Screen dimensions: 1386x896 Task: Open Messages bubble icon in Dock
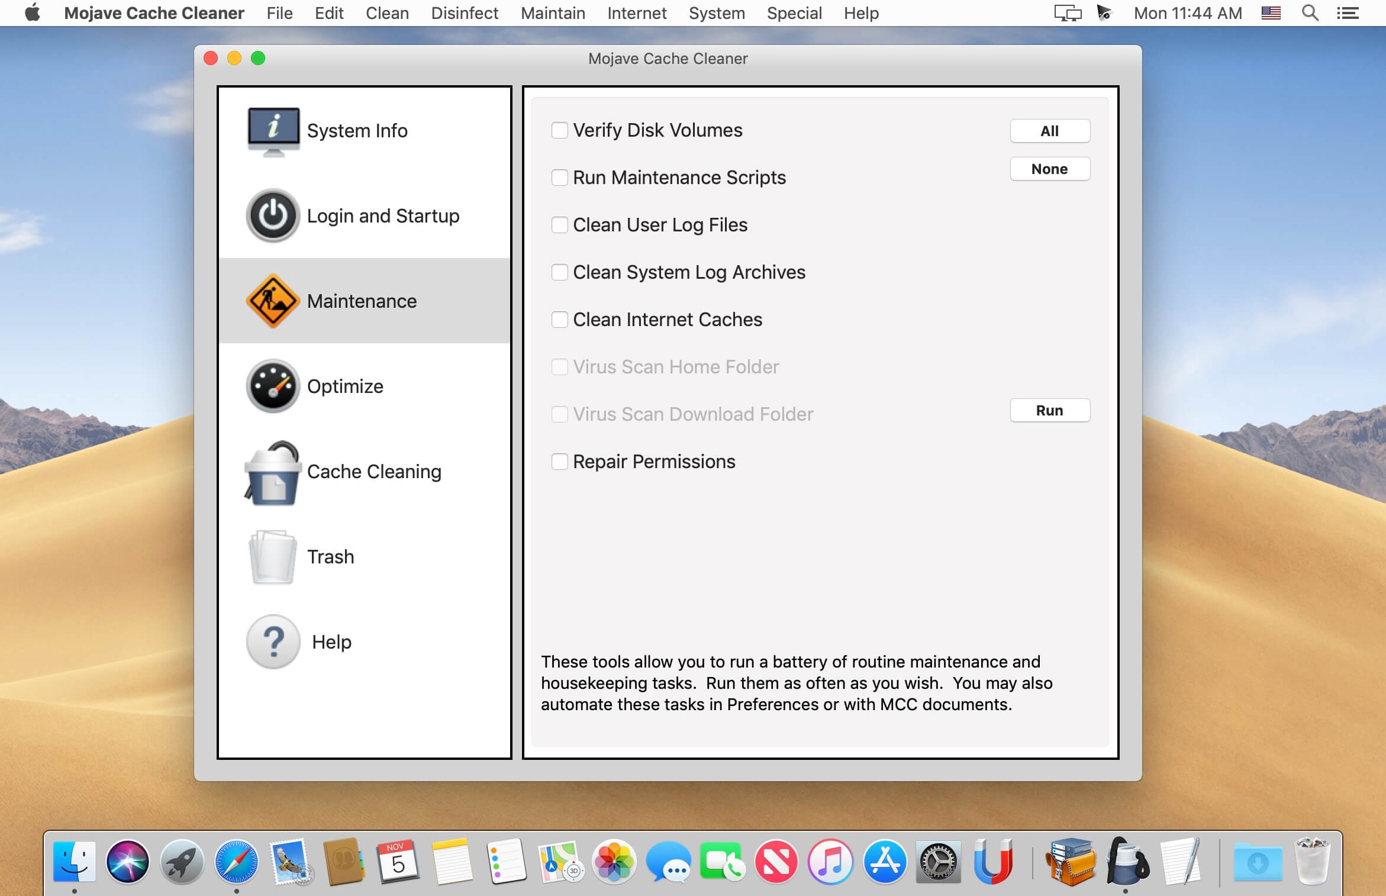pyautogui.click(x=669, y=861)
